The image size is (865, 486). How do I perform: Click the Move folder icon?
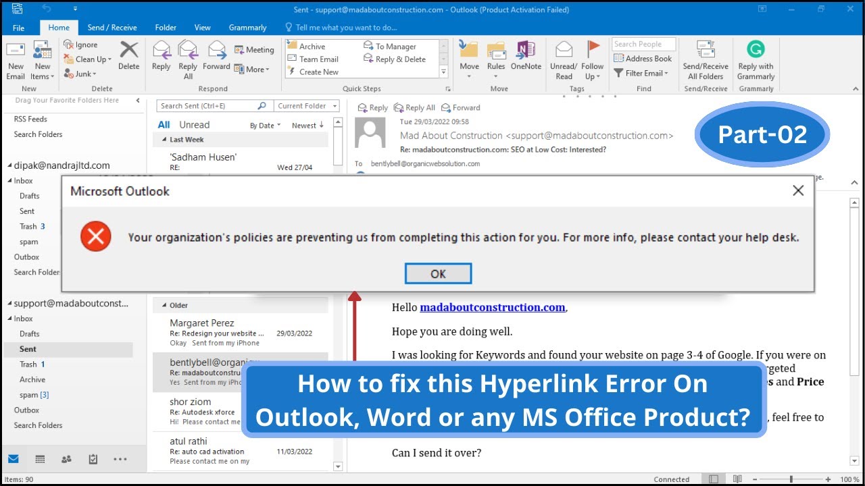click(x=469, y=51)
